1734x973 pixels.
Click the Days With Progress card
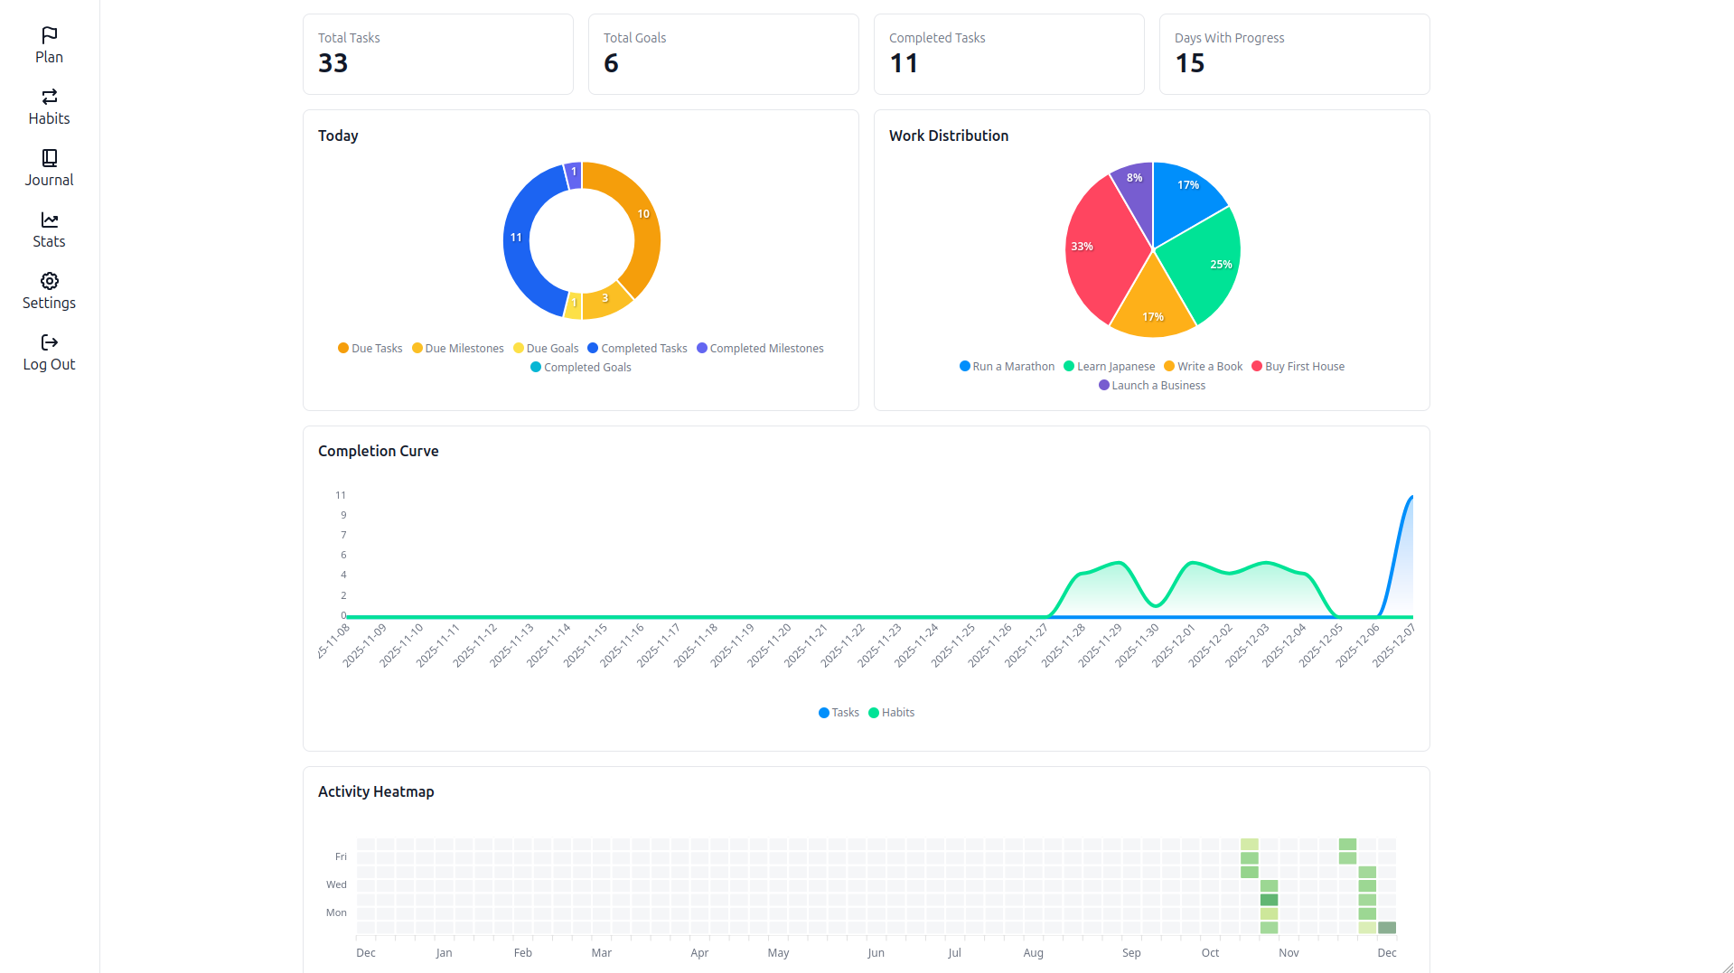[1294, 53]
